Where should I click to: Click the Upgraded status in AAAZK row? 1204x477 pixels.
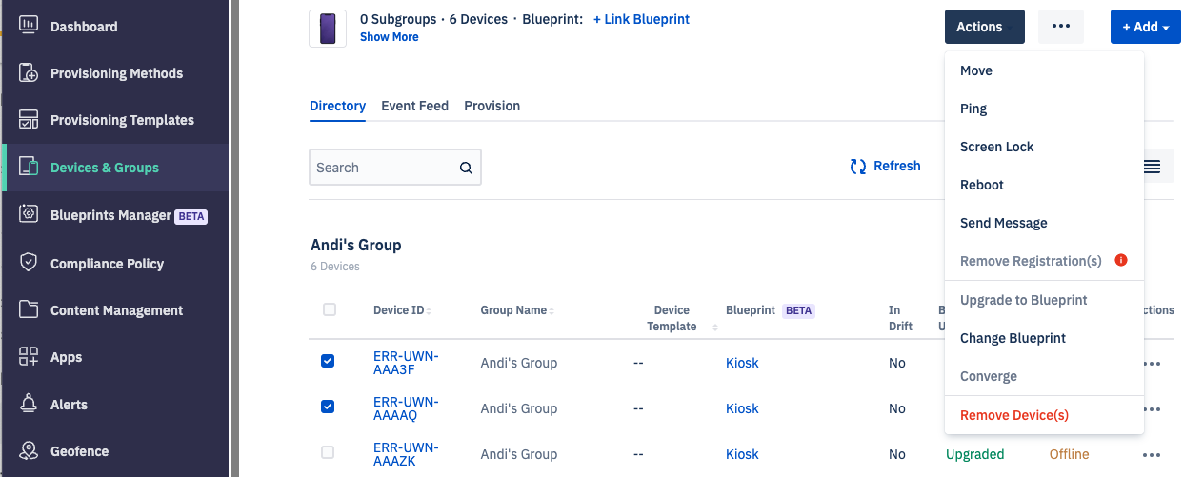tap(974, 454)
